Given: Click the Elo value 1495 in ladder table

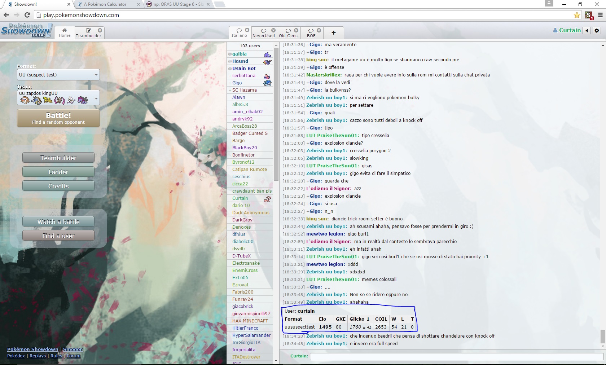Looking at the screenshot, I should 325,327.
